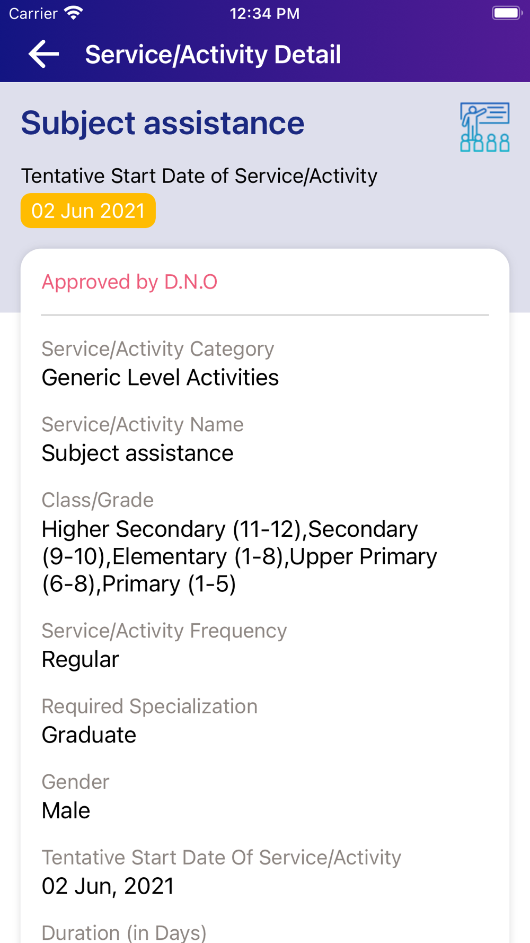Click the Service/Activity Detail header title
This screenshot has height=943, width=530.
[213, 55]
